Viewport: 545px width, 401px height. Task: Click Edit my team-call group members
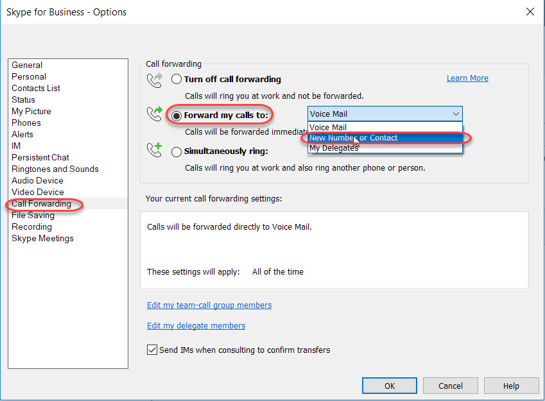click(209, 305)
